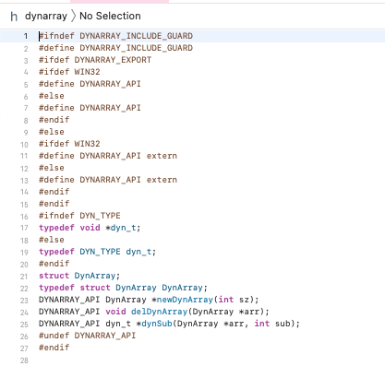The image size is (385, 366).
Task: Click '#endif' on line 20
Action: point(54,264)
